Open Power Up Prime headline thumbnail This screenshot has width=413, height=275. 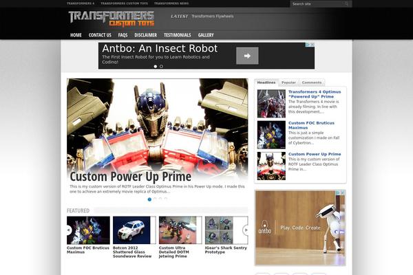click(271, 166)
